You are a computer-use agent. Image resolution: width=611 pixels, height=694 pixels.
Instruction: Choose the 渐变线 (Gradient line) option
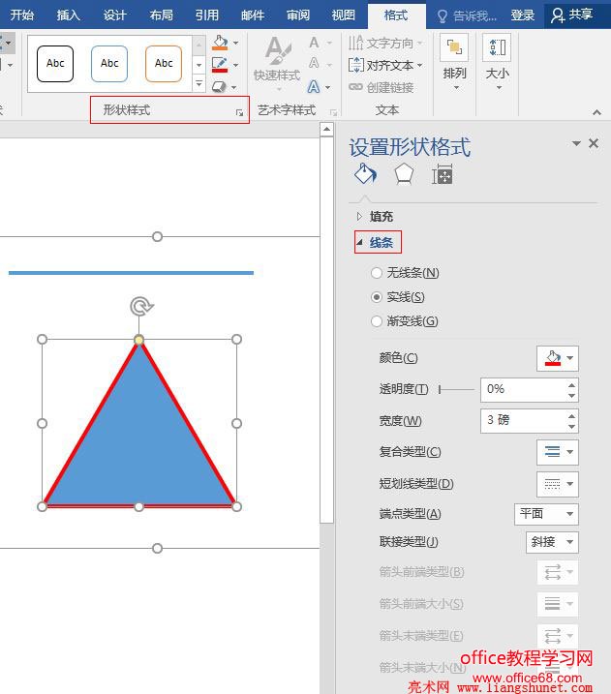tap(377, 321)
